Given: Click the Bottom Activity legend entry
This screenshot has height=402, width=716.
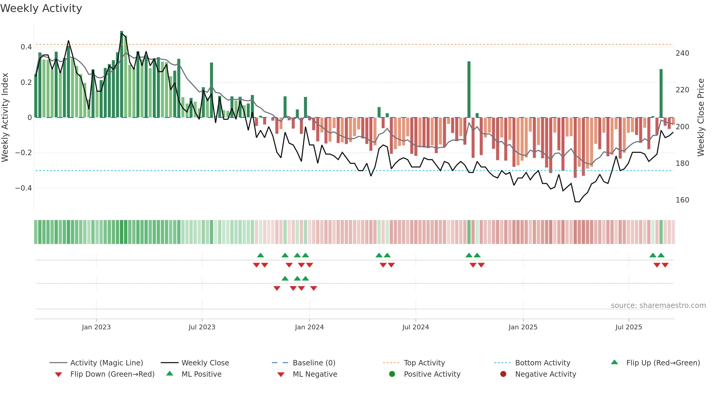Looking at the screenshot, I should coord(532,363).
